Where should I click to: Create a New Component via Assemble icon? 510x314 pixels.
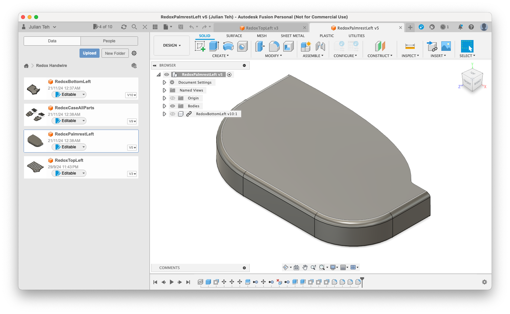coord(306,46)
